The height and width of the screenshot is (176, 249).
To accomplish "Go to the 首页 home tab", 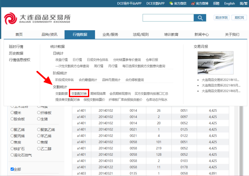I will 19,34.
